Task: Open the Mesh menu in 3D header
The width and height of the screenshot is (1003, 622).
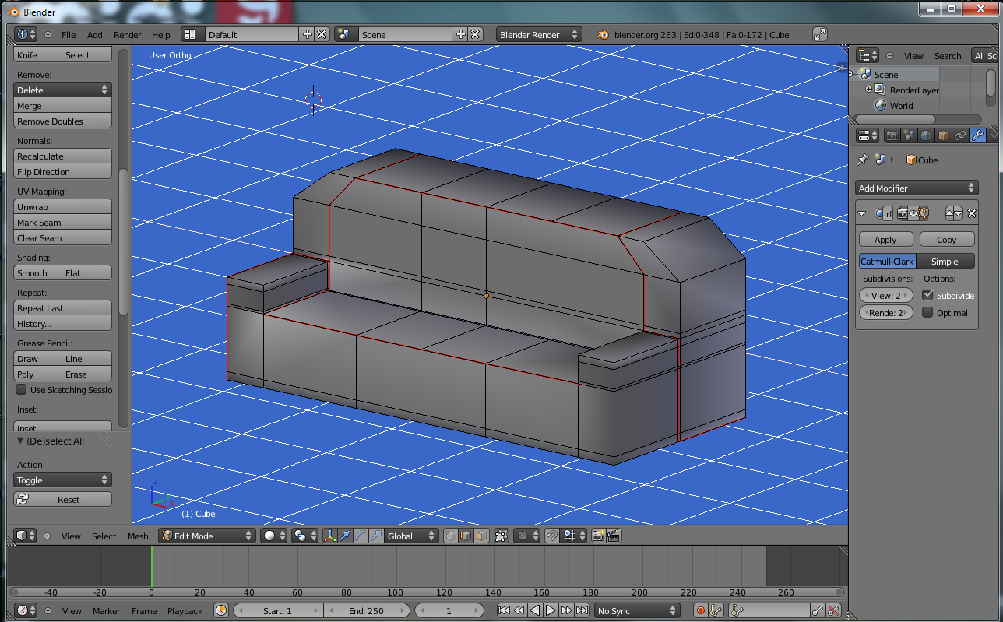Action: 138,536
